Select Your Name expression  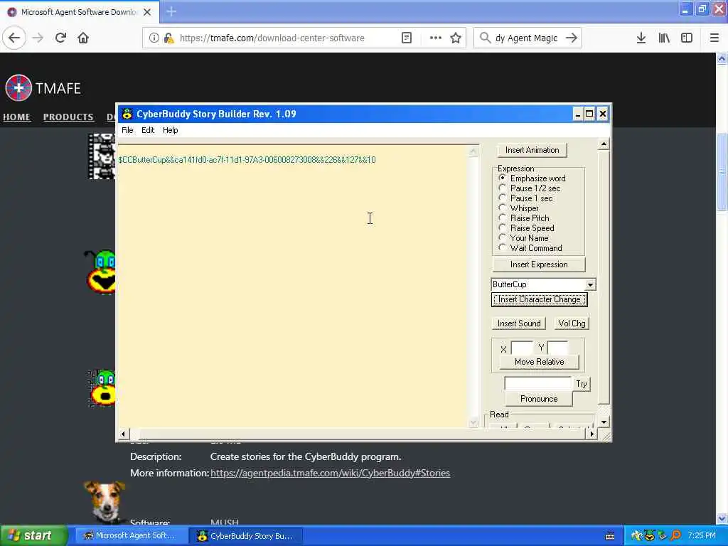503,237
